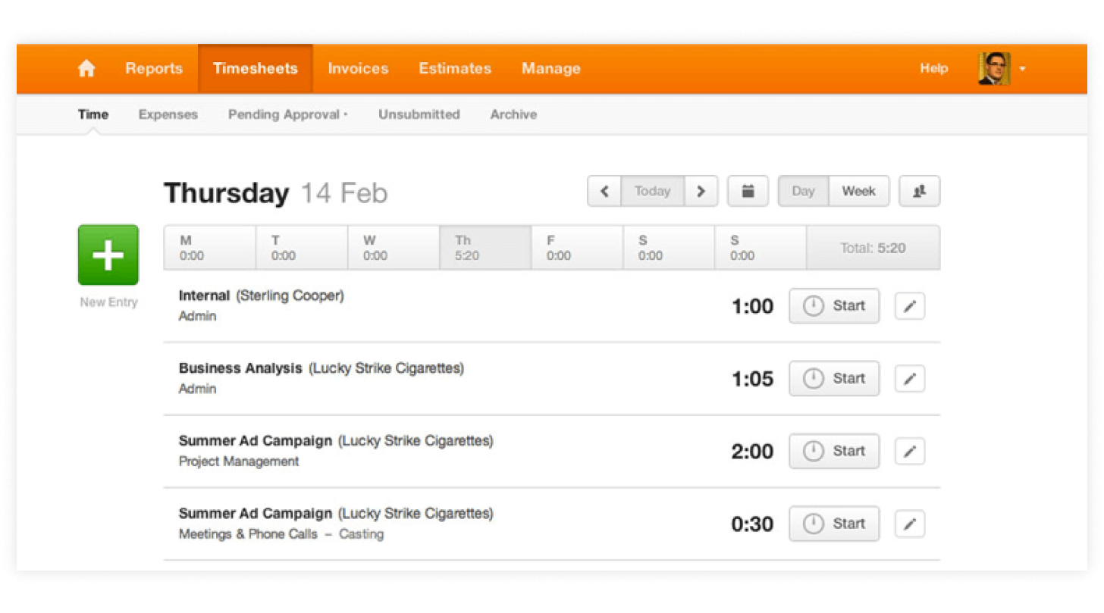Click the previous day arrow
This screenshot has height=613, width=1104.
tap(604, 191)
